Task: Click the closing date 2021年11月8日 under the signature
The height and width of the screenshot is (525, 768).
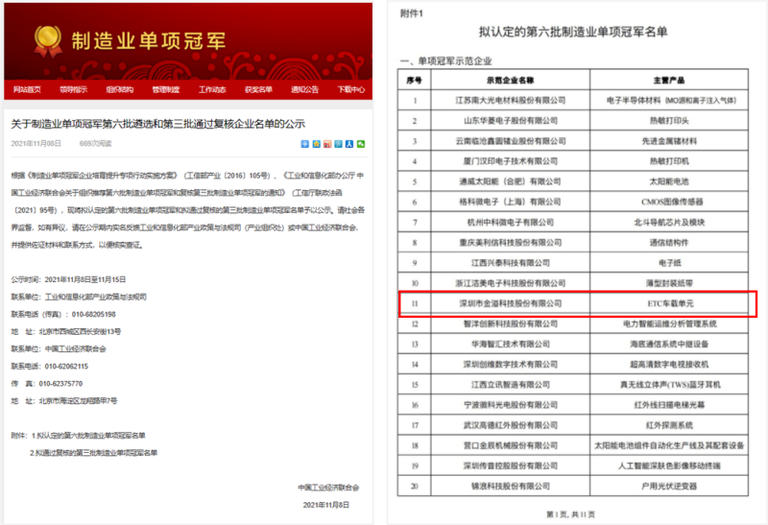Action: tap(326, 505)
